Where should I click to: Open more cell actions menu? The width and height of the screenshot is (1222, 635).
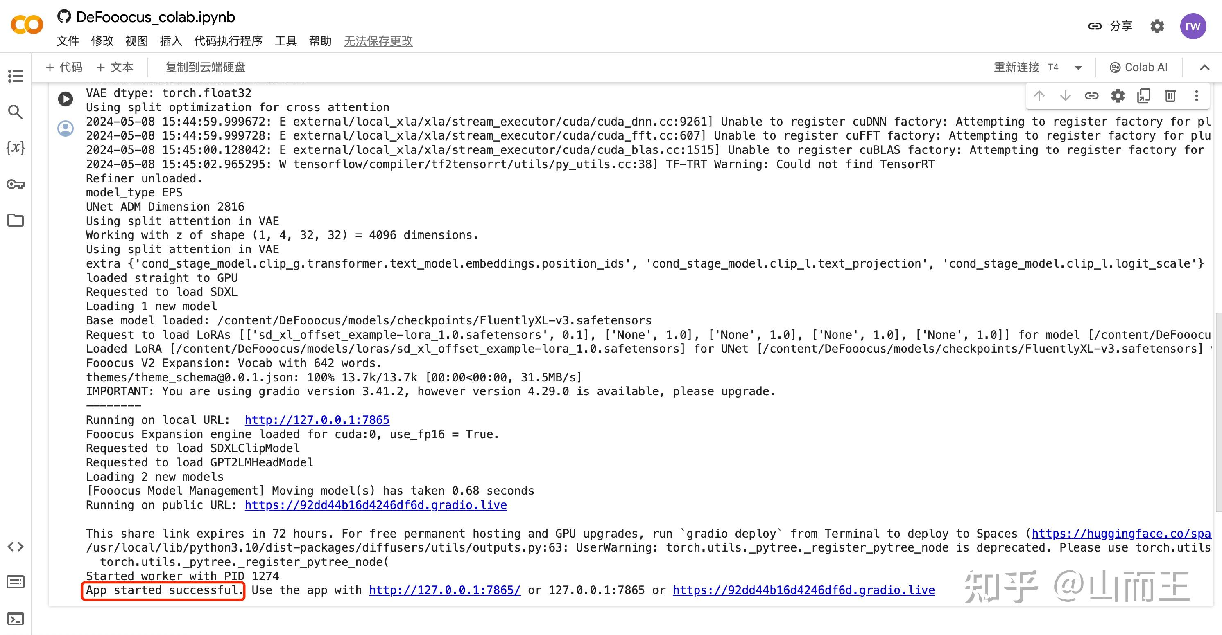(x=1196, y=96)
